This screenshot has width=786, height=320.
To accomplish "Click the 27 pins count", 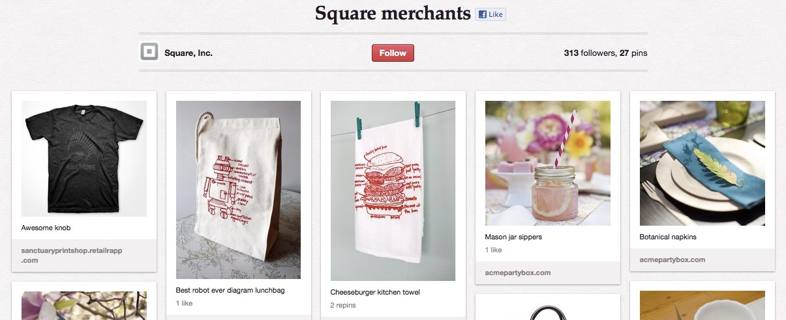I will pyautogui.click(x=633, y=53).
